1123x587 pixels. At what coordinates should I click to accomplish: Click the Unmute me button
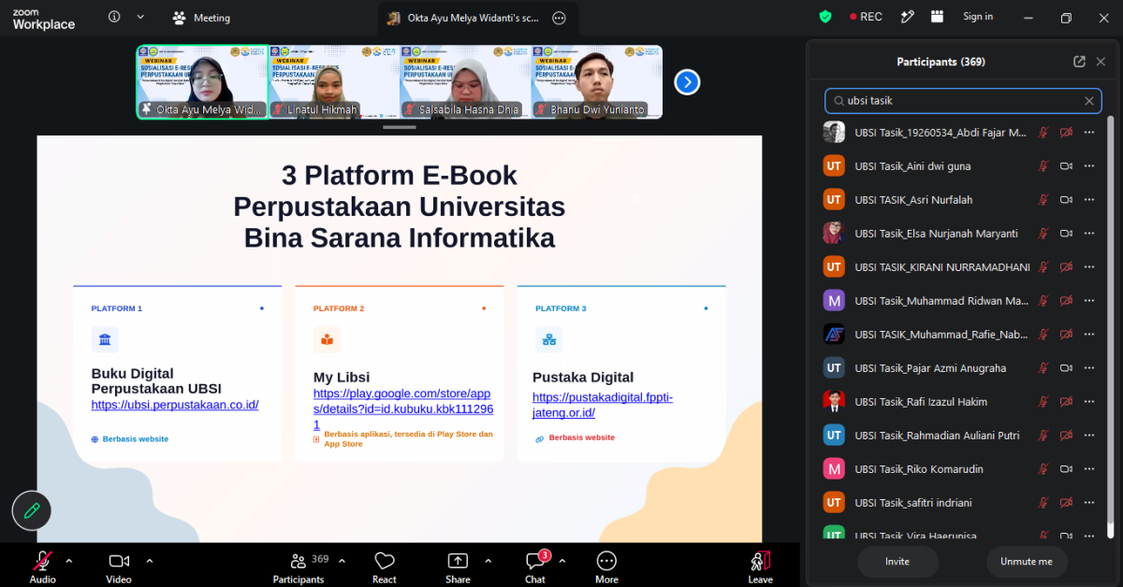click(x=1027, y=562)
